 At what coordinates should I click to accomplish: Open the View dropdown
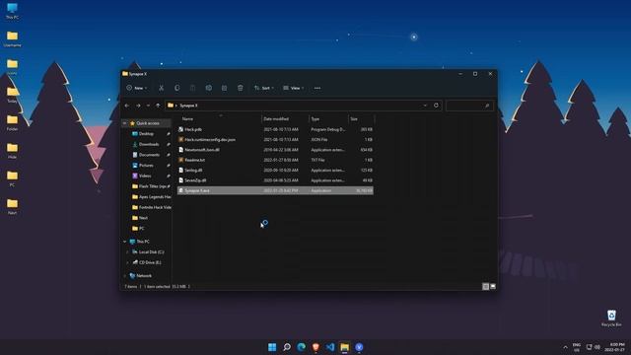(294, 88)
